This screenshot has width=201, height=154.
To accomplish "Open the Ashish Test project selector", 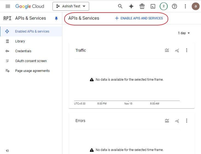I will coord(71,6).
